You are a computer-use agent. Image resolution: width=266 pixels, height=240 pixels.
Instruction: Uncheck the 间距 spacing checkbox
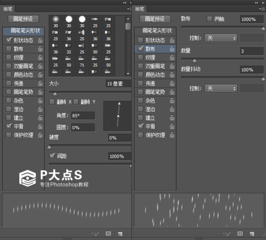[52, 156]
